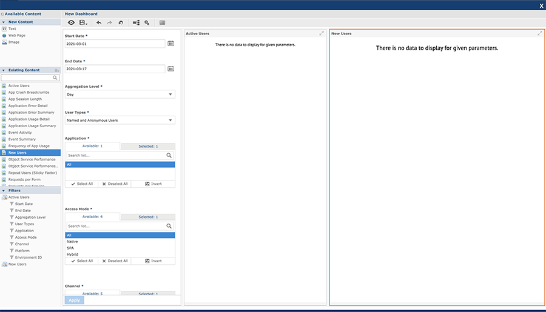Click the Application list search magnifier

tap(169, 156)
